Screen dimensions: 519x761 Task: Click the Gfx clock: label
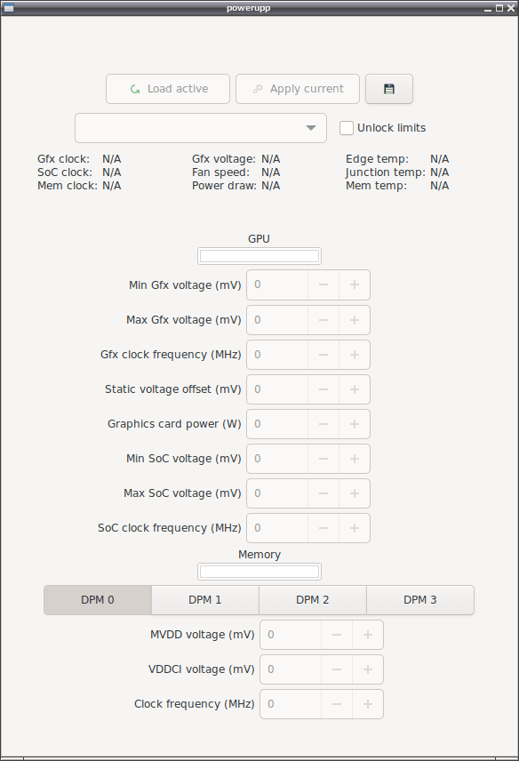pos(63,159)
